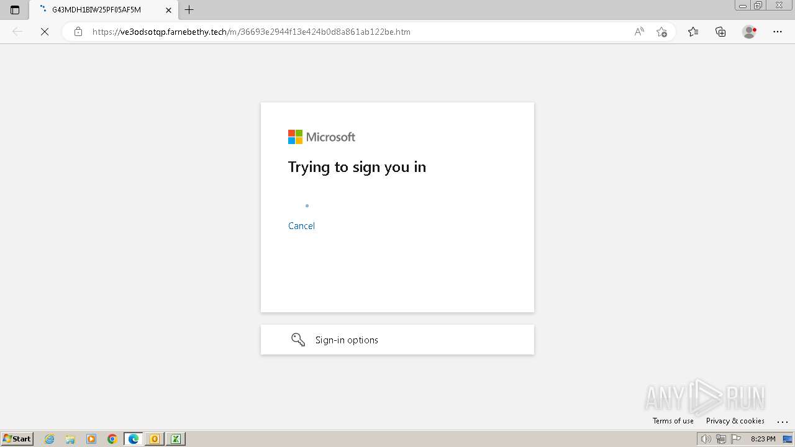This screenshot has height=447, width=795.
Task: Show more footer options ellipsis
Action: [782, 421]
